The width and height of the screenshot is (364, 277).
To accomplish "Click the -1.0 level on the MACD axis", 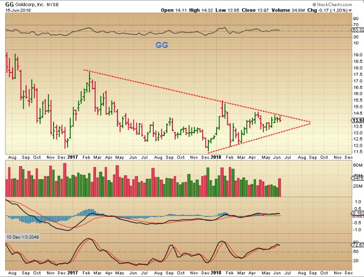I will 357,230.
